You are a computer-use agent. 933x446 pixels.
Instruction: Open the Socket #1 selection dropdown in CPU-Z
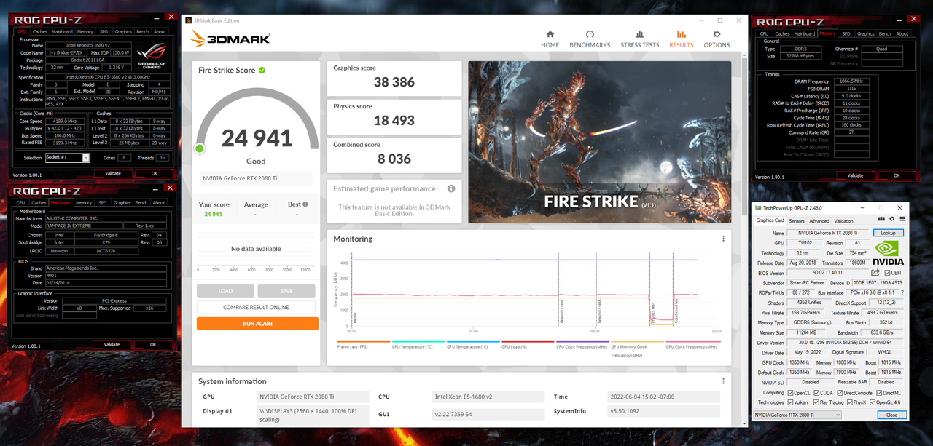pos(67,157)
